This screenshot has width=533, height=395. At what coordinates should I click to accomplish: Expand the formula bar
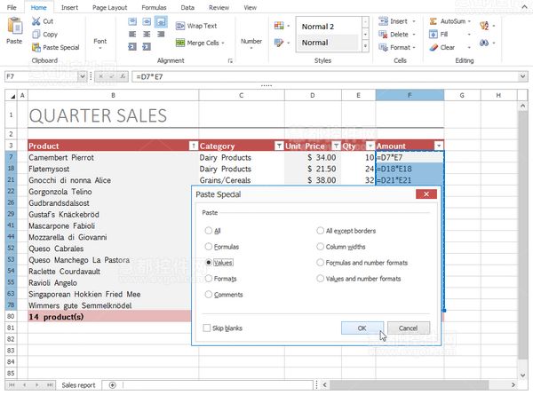(523, 76)
